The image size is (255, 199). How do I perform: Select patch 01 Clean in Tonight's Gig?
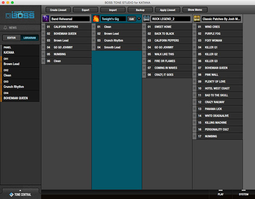tap(117, 27)
